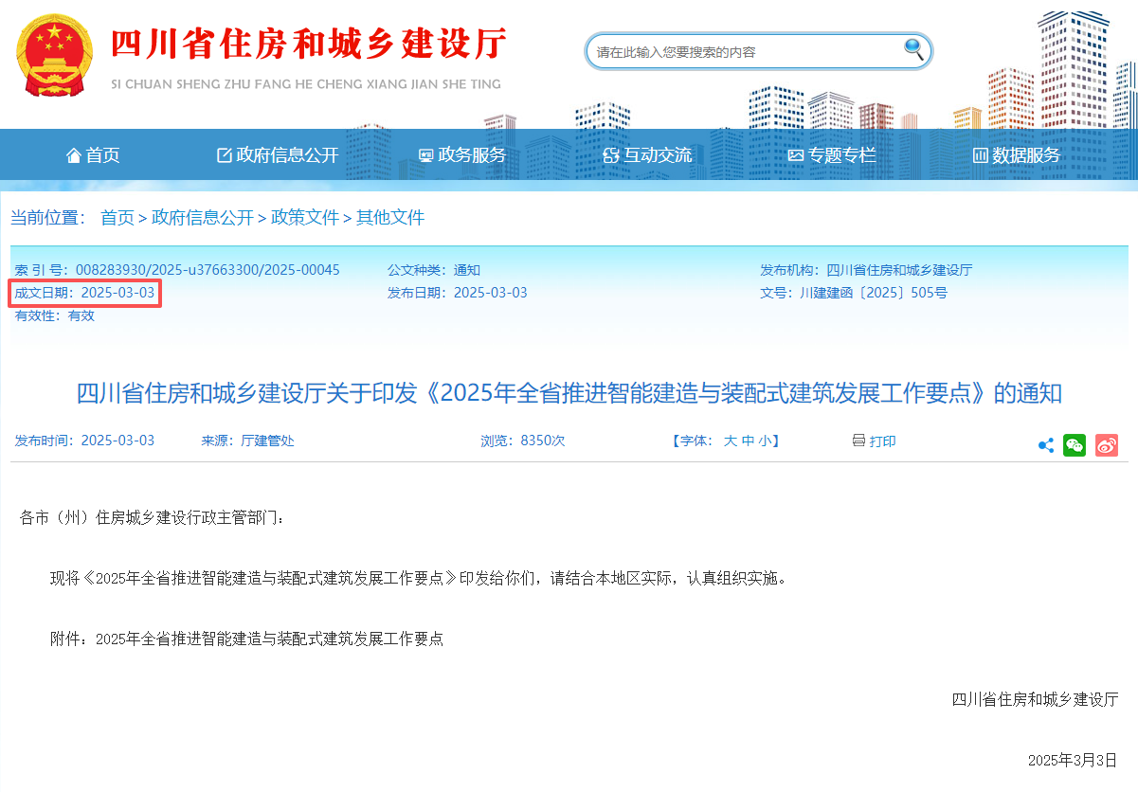The height and width of the screenshot is (792, 1138).
Task: Click 政策文件 breadcrumb link
Action: [x=304, y=218]
